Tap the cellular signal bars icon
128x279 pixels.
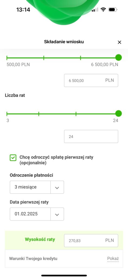coord(95,10)
